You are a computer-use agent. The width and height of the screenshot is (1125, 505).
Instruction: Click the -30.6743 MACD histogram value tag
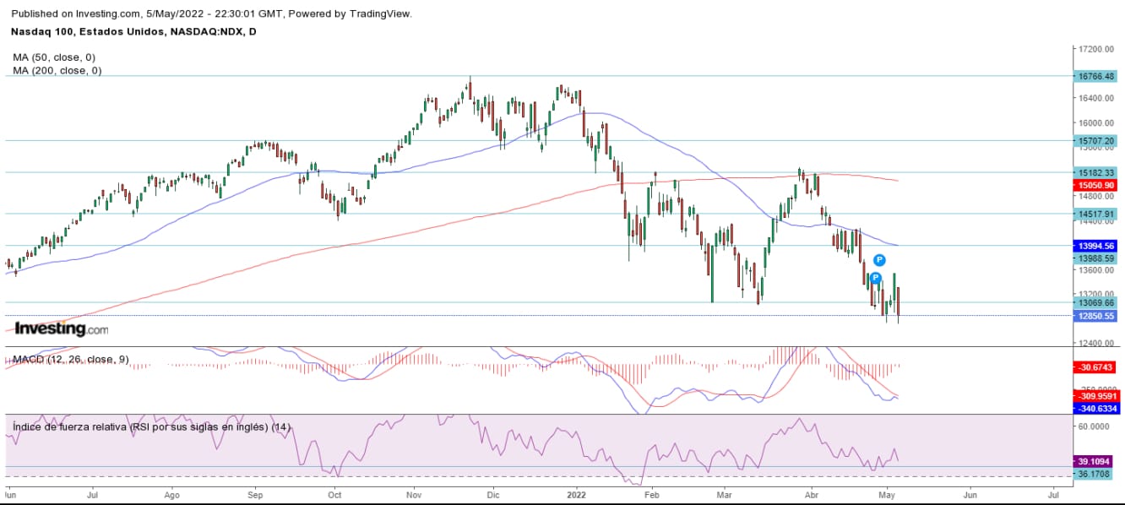[1096, 367]
